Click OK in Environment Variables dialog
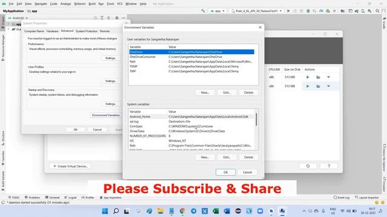 point(226,172)
